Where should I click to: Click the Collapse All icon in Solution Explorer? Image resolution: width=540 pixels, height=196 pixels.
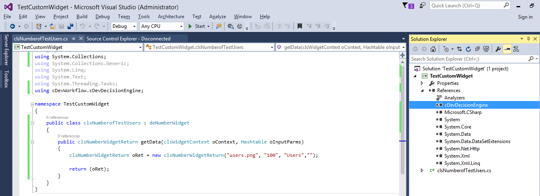pyautogui.click(x=477, y=49)
